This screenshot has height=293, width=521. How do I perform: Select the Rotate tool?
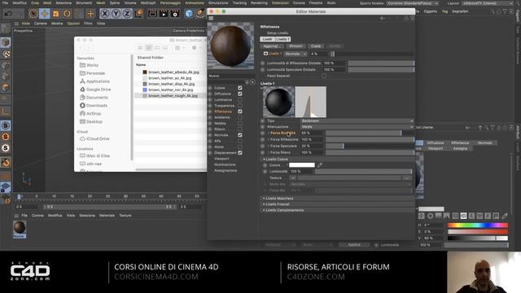(x=67, y=14)
